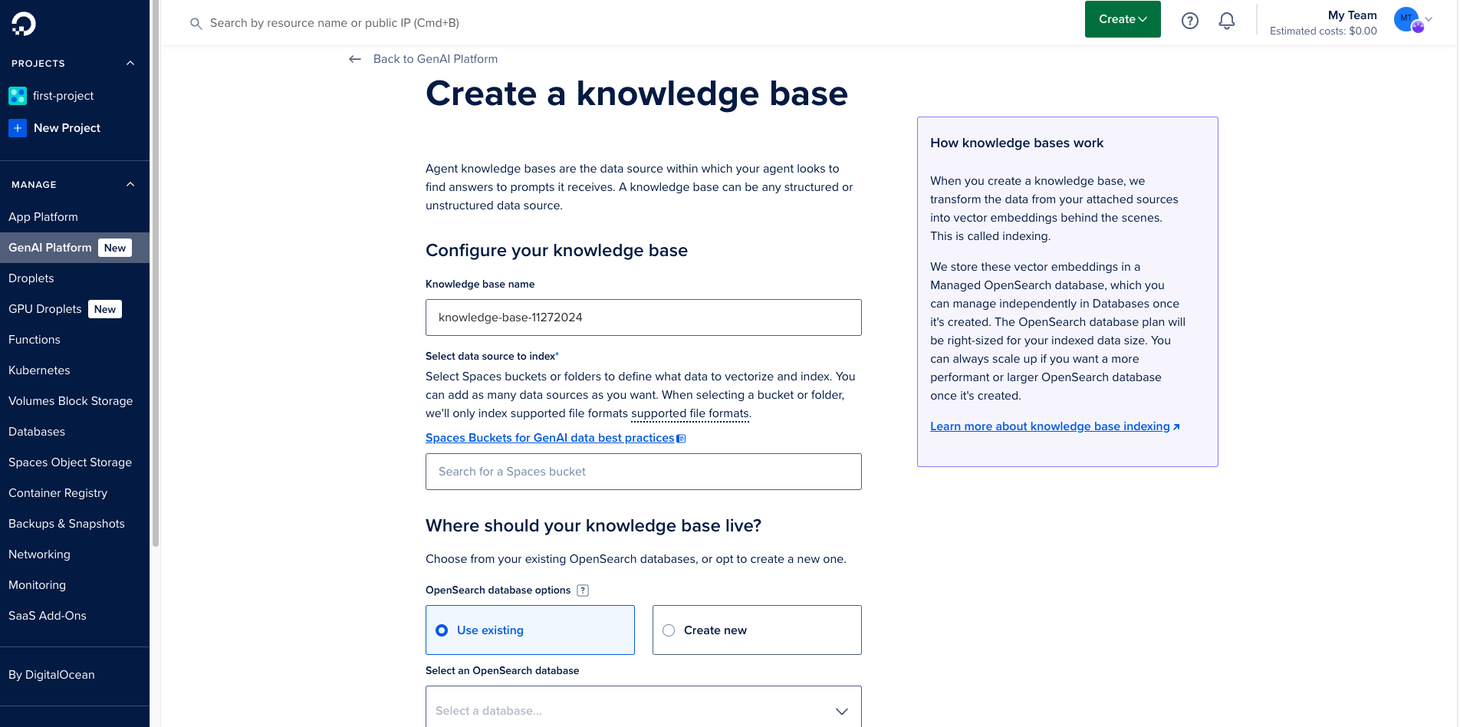
Task: Click the search magnifier icon
Action: [196, 24]
